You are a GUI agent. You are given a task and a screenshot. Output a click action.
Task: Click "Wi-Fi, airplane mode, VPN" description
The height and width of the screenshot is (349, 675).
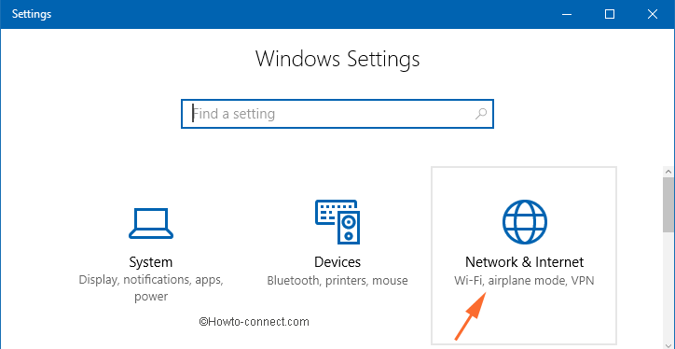[524, 281]
